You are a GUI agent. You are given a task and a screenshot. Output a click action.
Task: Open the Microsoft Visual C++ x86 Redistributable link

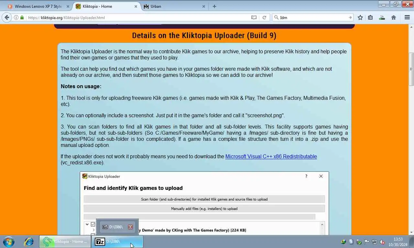[271, 156]
